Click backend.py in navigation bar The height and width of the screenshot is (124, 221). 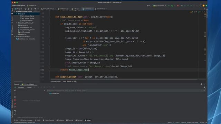pyautogui.click(x=31, y=6)
